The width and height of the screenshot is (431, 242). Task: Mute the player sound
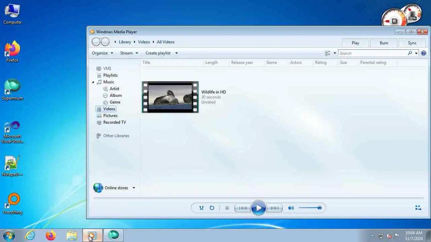[291, 208]
